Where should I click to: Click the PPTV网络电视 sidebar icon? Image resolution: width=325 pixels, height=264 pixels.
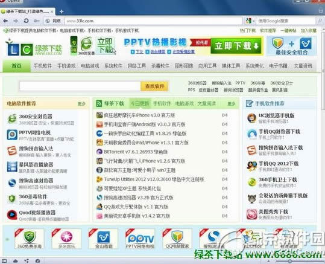tap(12, 135)
